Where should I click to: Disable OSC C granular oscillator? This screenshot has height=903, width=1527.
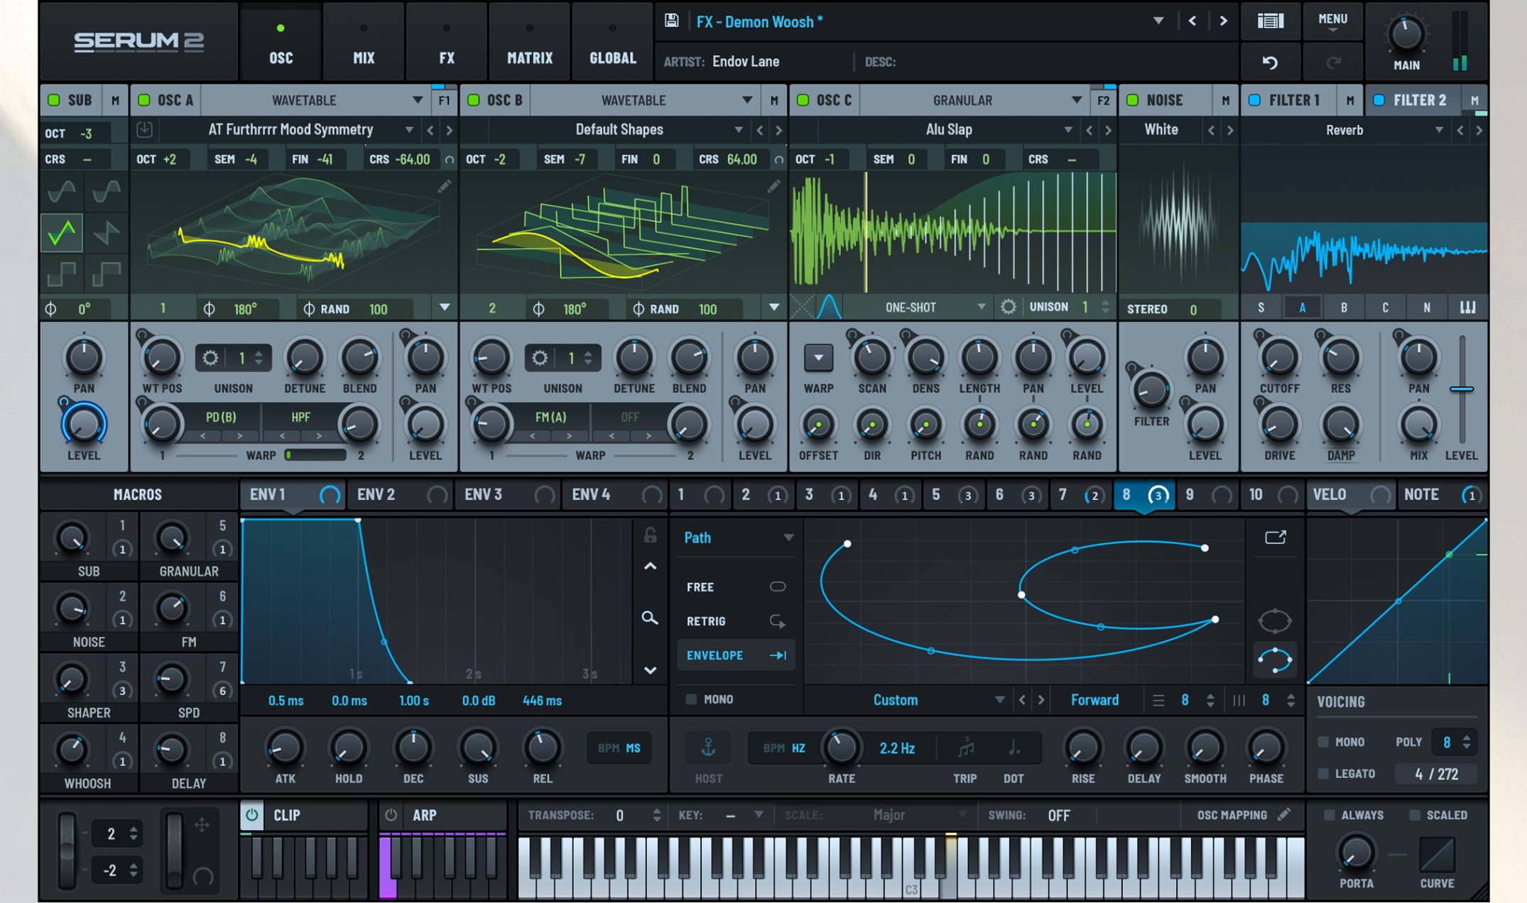(803, 100)
